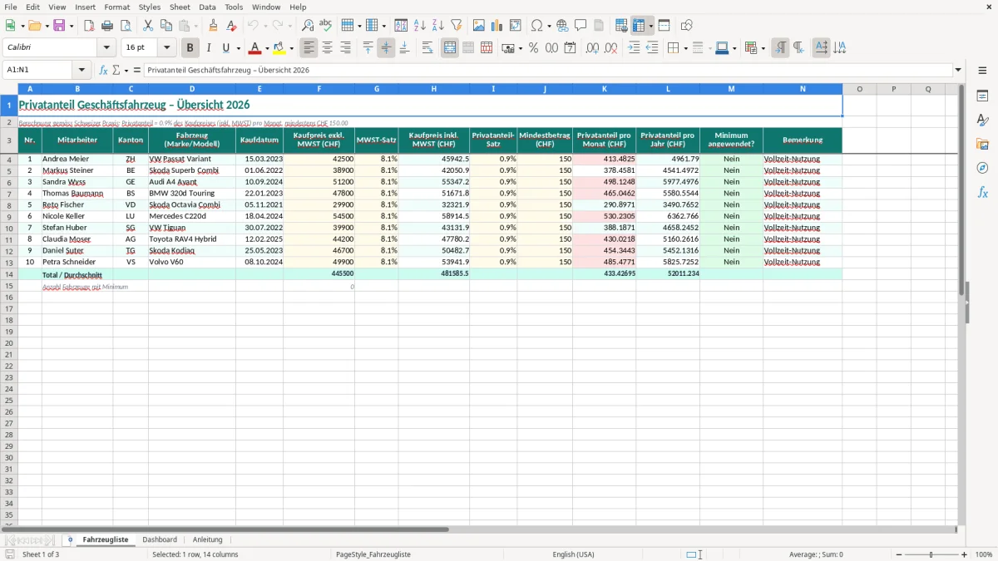Open the Tools menu
Screen dimensions: 998x561
(x=234, y=7)
